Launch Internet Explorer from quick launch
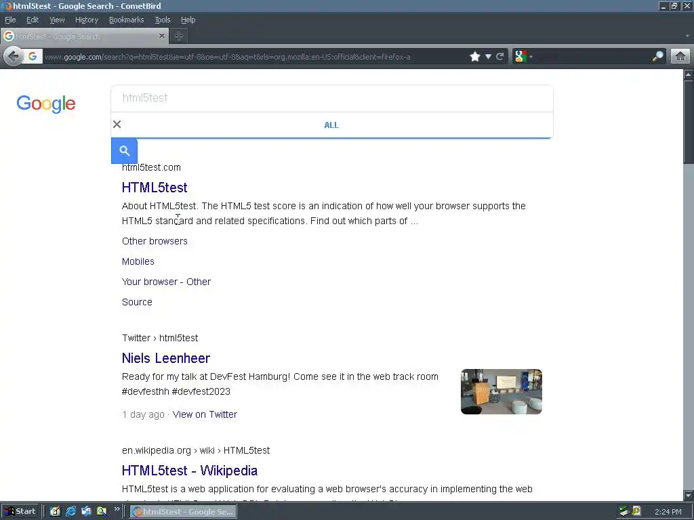 [70, 512]
